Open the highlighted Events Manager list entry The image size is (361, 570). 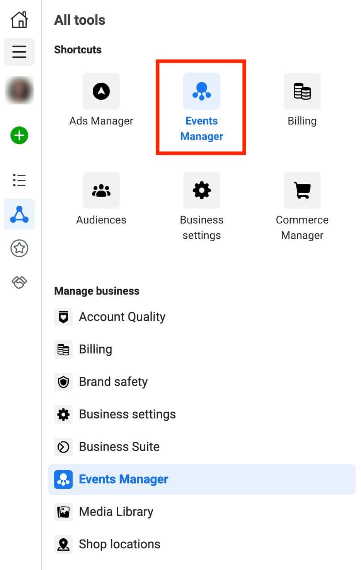point(123,479)
